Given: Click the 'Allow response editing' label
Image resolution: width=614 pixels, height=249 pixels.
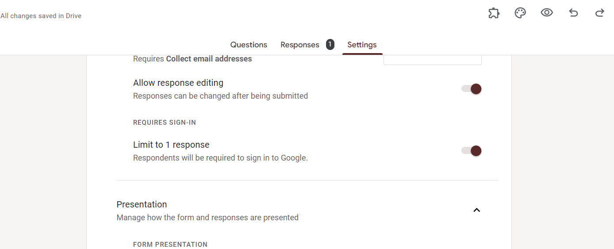Looking at the screenshot, I should tap(178, 83).
